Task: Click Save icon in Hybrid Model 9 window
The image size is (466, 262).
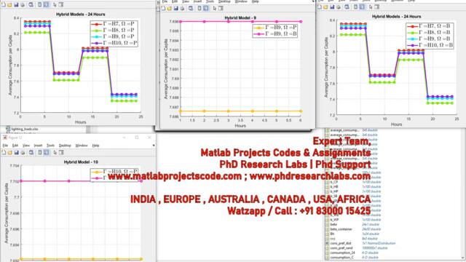Action: pos(175,8)
